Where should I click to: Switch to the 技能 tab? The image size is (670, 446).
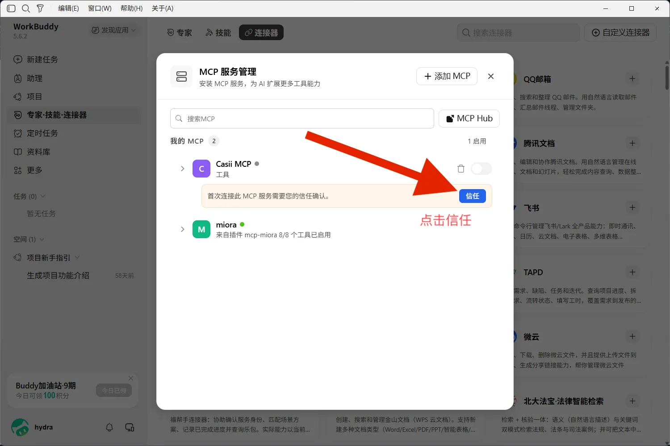click(218, 33)
